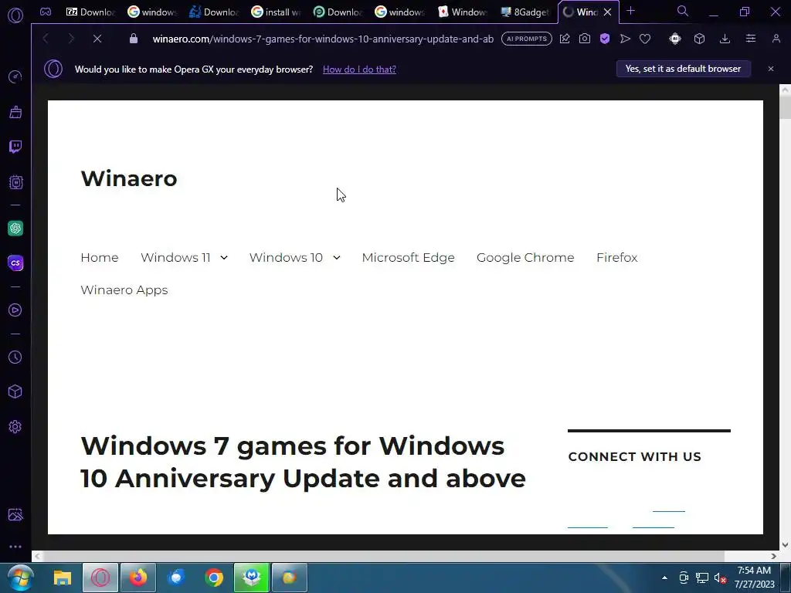Screen dimensions: 791x593
Task: Open the Google Chrome navigation link
Action: pyautogui.click(x=525, y=258)
